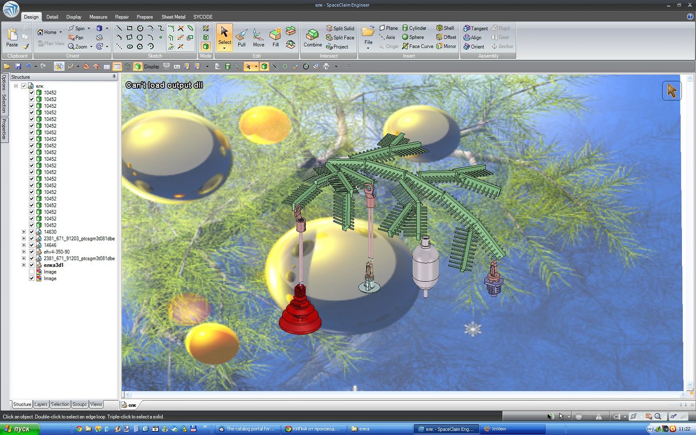The width and height of the screenshot is (696, 435).
Task: Collapse the root елк tree node
Action: coord(16,86)
